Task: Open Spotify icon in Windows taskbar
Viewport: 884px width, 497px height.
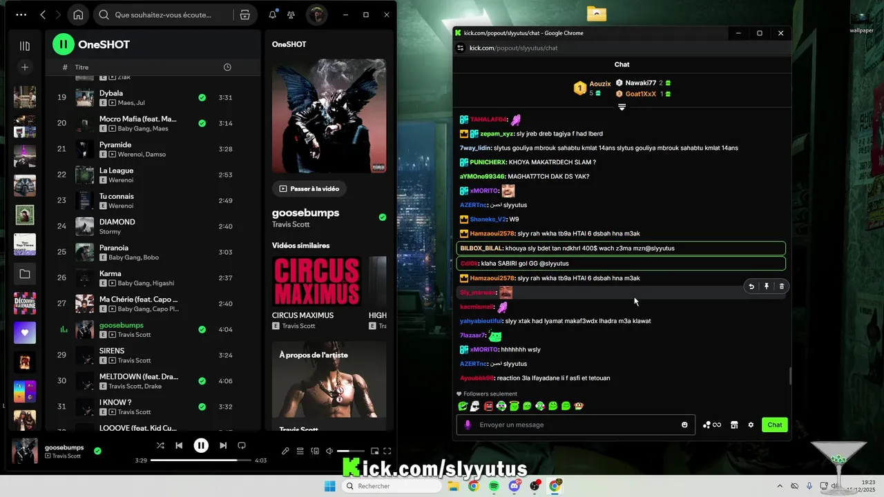Action: point(494,486)
